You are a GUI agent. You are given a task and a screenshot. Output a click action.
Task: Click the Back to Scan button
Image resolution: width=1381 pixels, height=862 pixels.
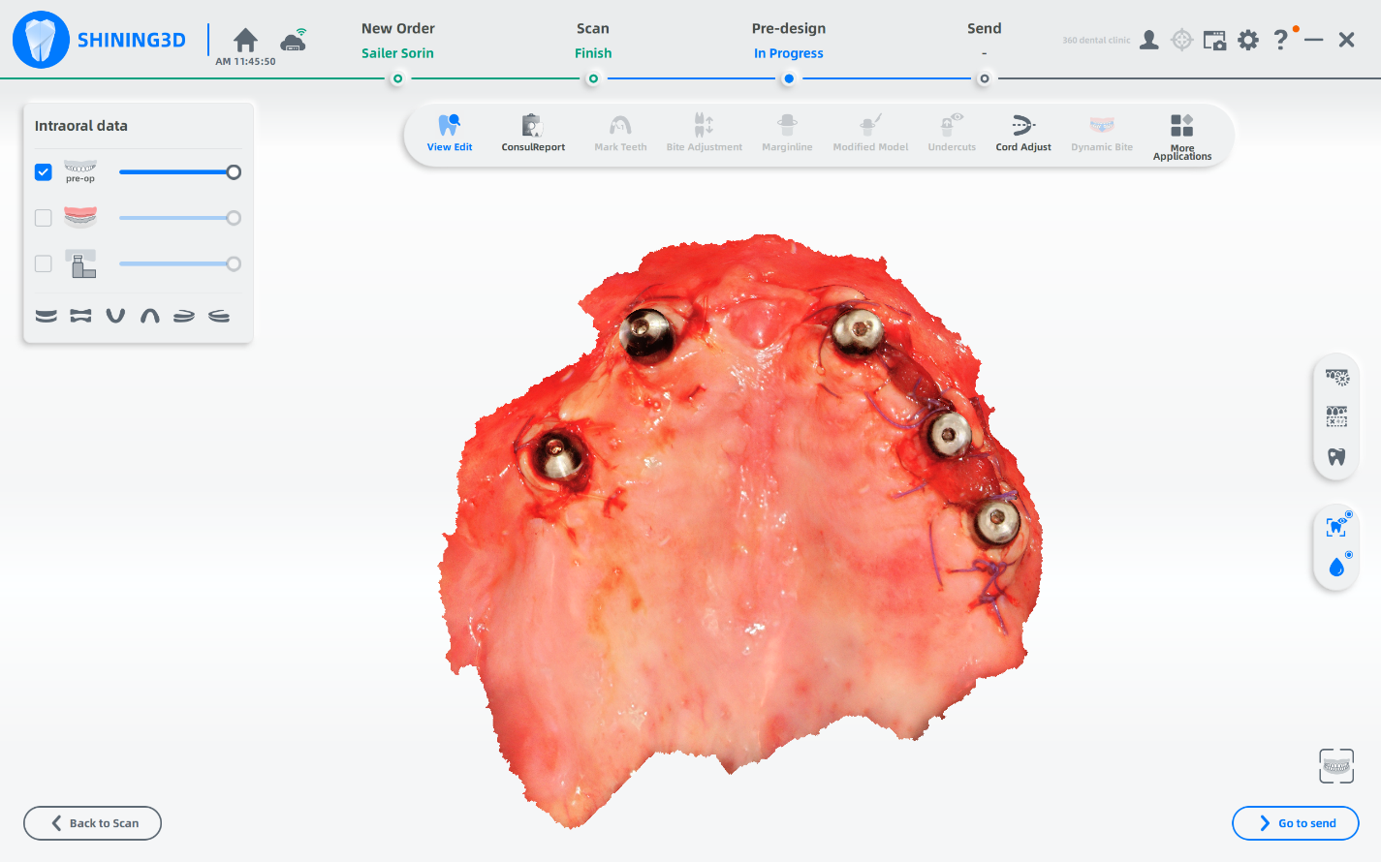(x=93, y=823)
